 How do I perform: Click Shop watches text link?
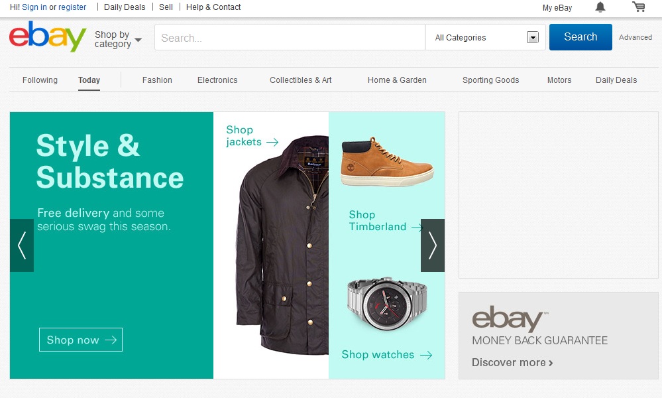(x=378, y=354)
